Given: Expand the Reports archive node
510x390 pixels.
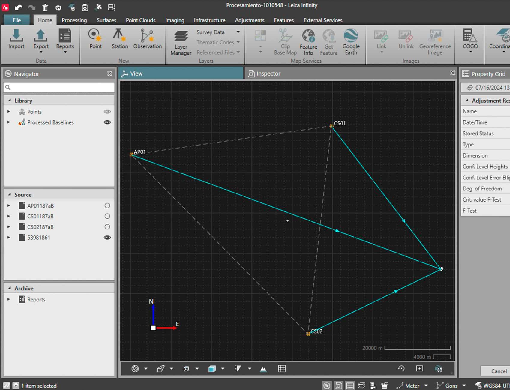Looking at the screenshot, I should [9, 299].
